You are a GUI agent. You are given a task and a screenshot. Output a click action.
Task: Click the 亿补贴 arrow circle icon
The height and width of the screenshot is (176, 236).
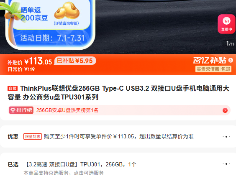pos(231,60)
